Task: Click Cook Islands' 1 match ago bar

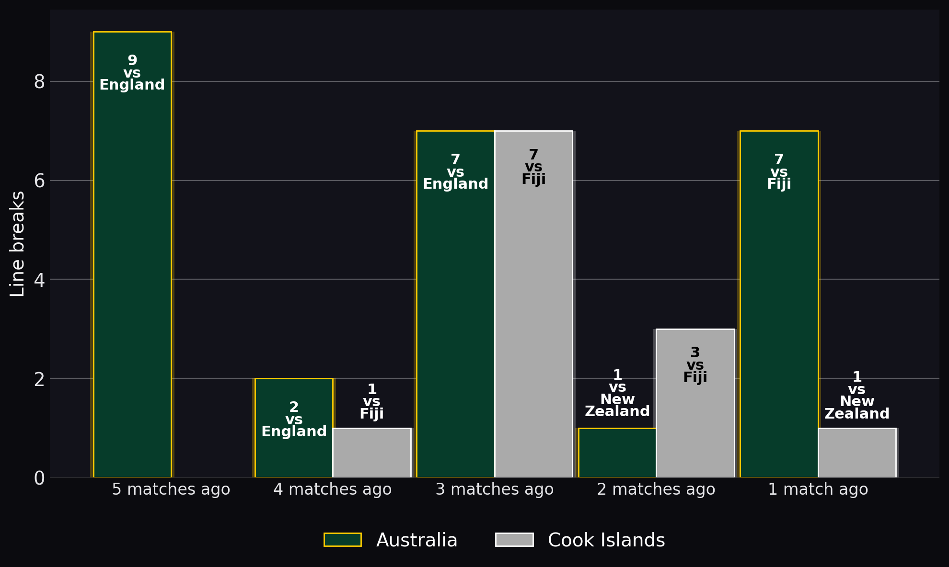Action: (x=857, y=453)
